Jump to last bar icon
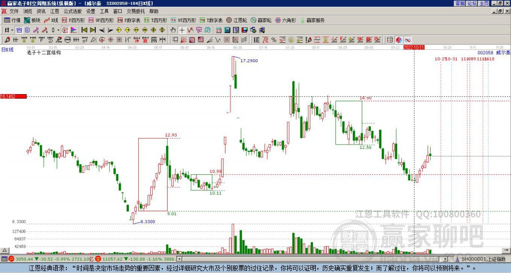Viewport: 511px width, 273px height. coord(93,30)
